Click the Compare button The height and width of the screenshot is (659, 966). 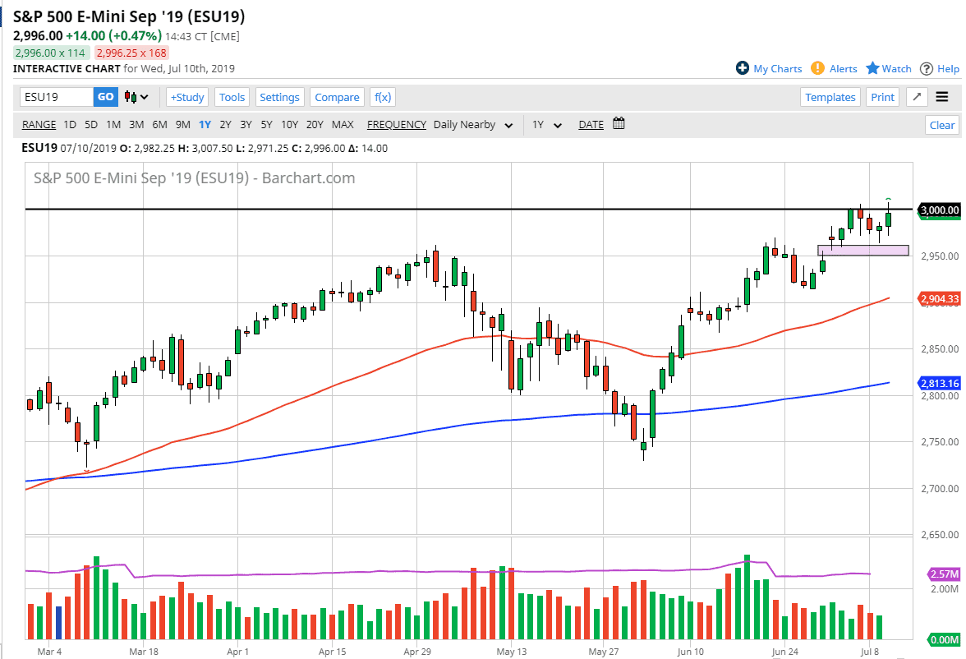(x=337, y=97)
